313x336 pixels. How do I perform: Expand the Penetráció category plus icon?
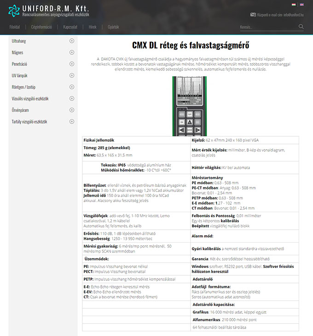(x=72, y=64)
